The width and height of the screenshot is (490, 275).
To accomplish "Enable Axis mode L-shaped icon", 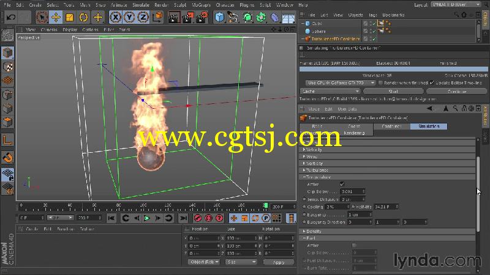I will [7, 140].
